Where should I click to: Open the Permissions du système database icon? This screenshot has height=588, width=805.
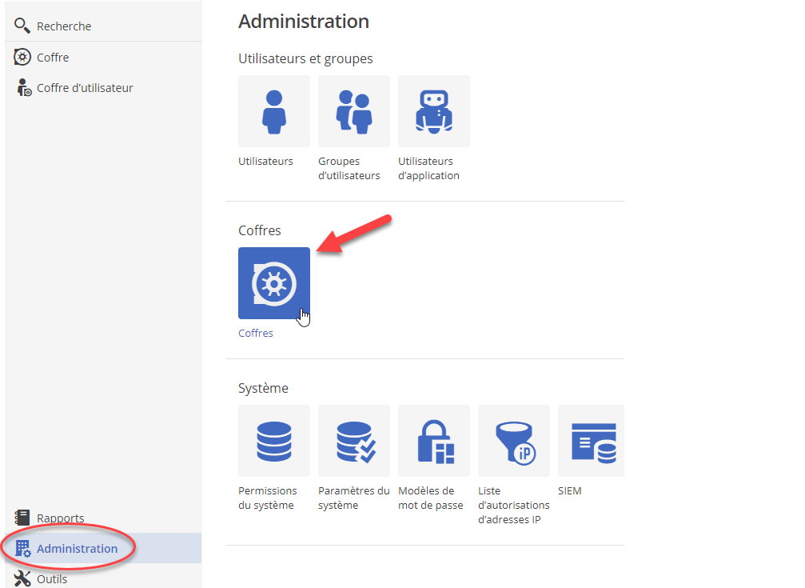(x=273, y=441)
